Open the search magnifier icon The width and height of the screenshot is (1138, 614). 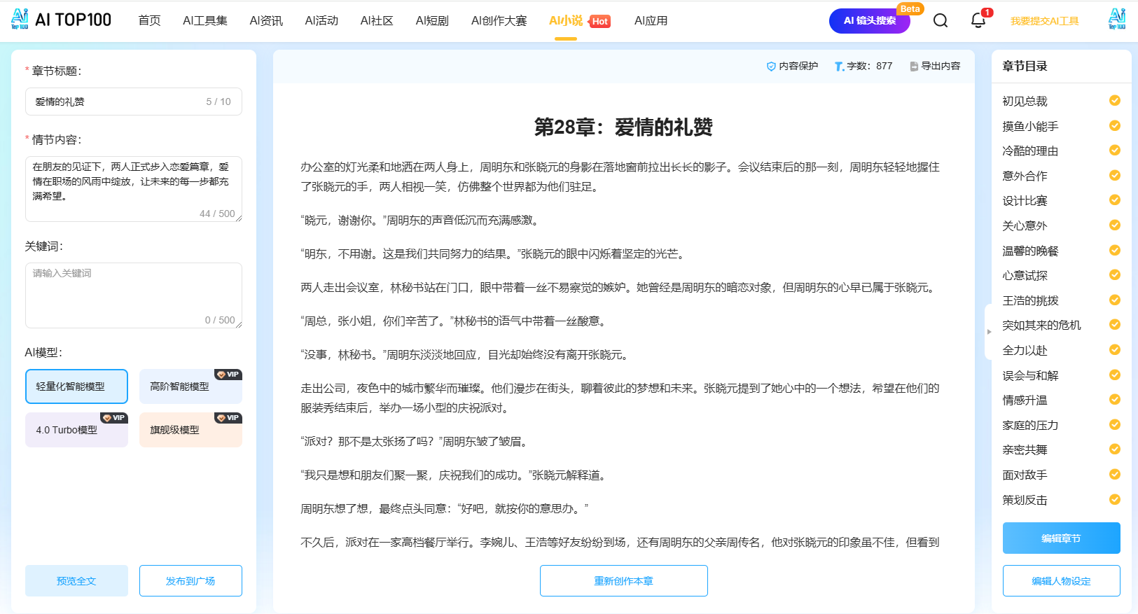(x=941, y=20)
